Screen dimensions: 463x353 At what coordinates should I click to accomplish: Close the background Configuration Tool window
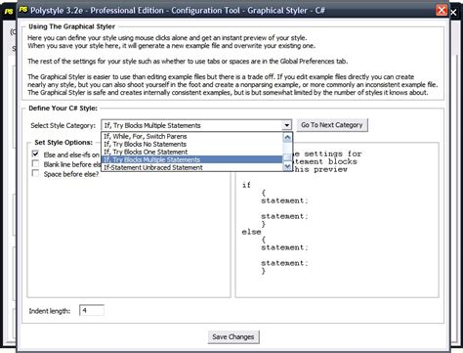point(454,12)
